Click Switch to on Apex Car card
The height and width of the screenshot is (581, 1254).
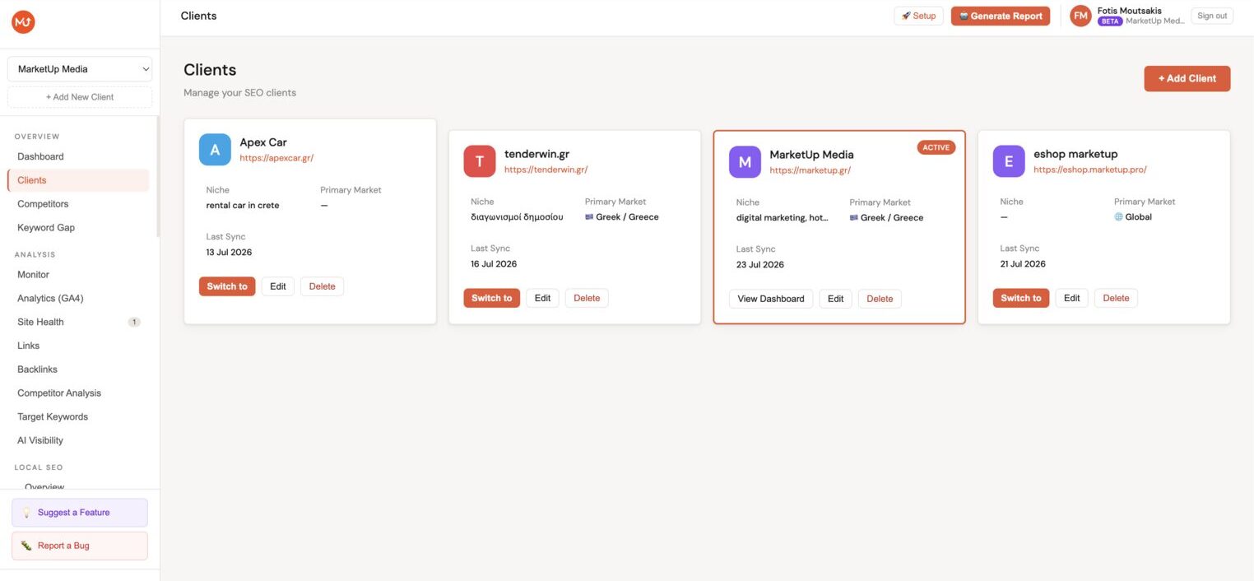point(227,286)
